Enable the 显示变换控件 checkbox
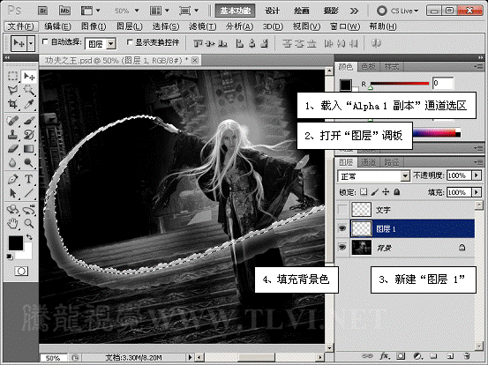This screenshot has height=365, width=488. pos(130,41)
